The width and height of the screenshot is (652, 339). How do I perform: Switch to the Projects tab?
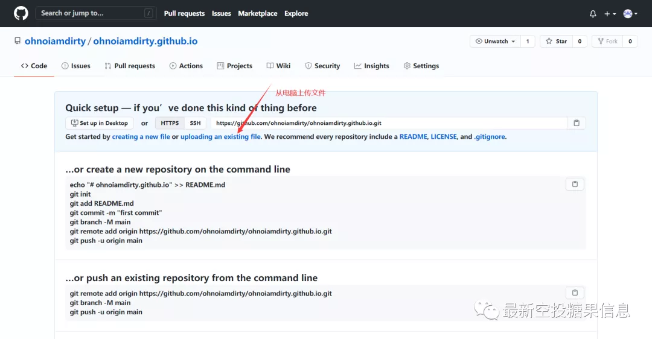click(234, 66)
